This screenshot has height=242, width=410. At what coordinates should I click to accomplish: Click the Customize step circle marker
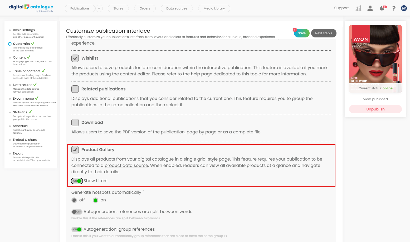[x=10, y=44]
